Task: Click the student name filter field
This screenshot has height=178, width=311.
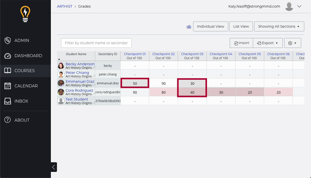Action: [x=96, y=43]
